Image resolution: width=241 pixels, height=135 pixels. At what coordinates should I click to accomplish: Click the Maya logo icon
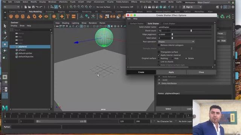click(5, 108)
